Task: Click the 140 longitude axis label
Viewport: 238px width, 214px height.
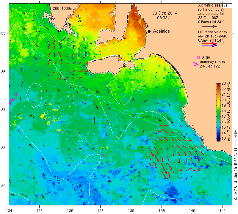Action: pyautogui.click(x=192, y=210)
